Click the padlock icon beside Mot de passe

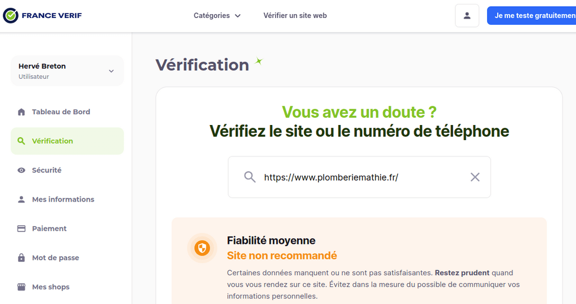tap(21, 258)
